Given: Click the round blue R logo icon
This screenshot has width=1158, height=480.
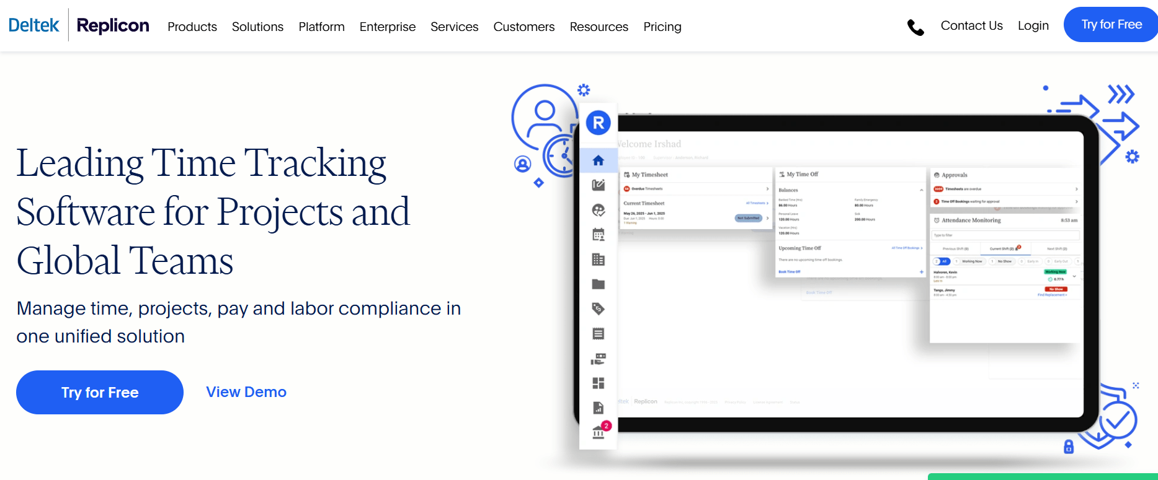Looking at the screenshot, I should 599,123.
